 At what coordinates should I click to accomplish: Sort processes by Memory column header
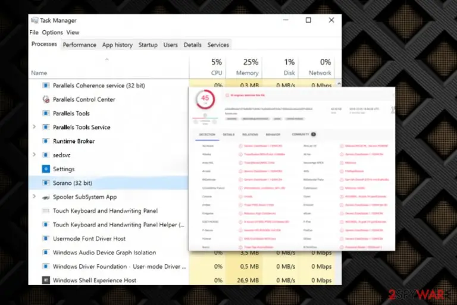pos(243,67)
